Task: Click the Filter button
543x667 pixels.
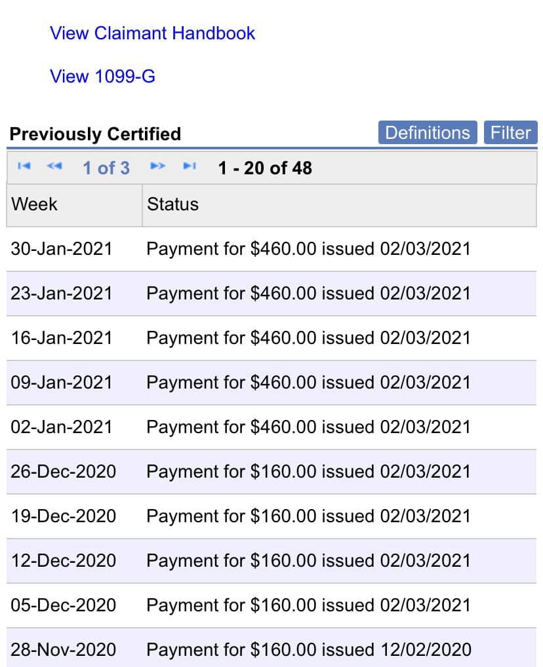Action: point(511,133)
